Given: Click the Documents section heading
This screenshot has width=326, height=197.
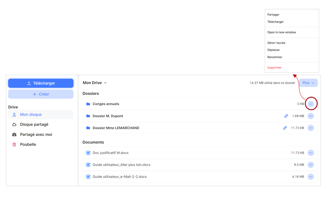Looking at the screenshot, I should tap(93, 142).
